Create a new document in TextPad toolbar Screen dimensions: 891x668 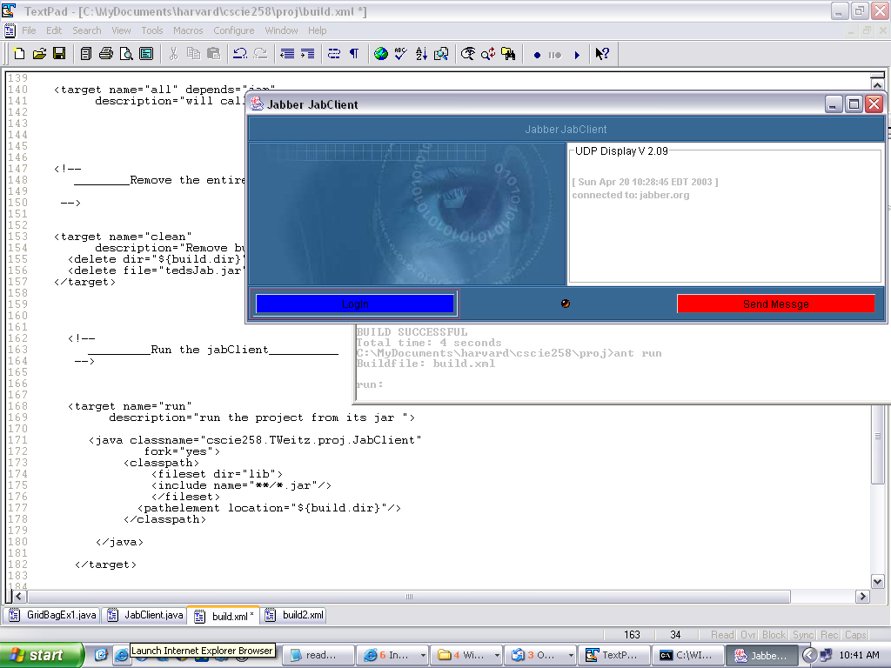[19, 54]
